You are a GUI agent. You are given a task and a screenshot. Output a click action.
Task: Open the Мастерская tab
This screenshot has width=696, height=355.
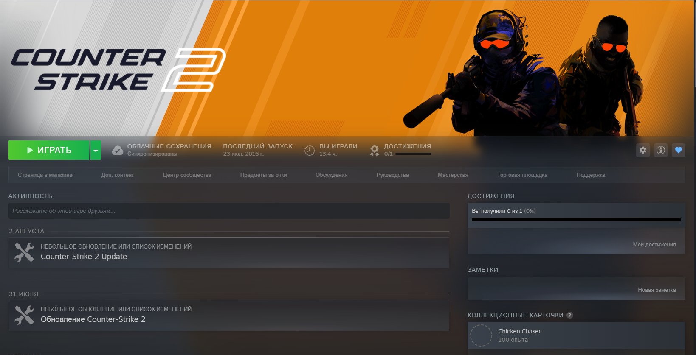(453, 175)
